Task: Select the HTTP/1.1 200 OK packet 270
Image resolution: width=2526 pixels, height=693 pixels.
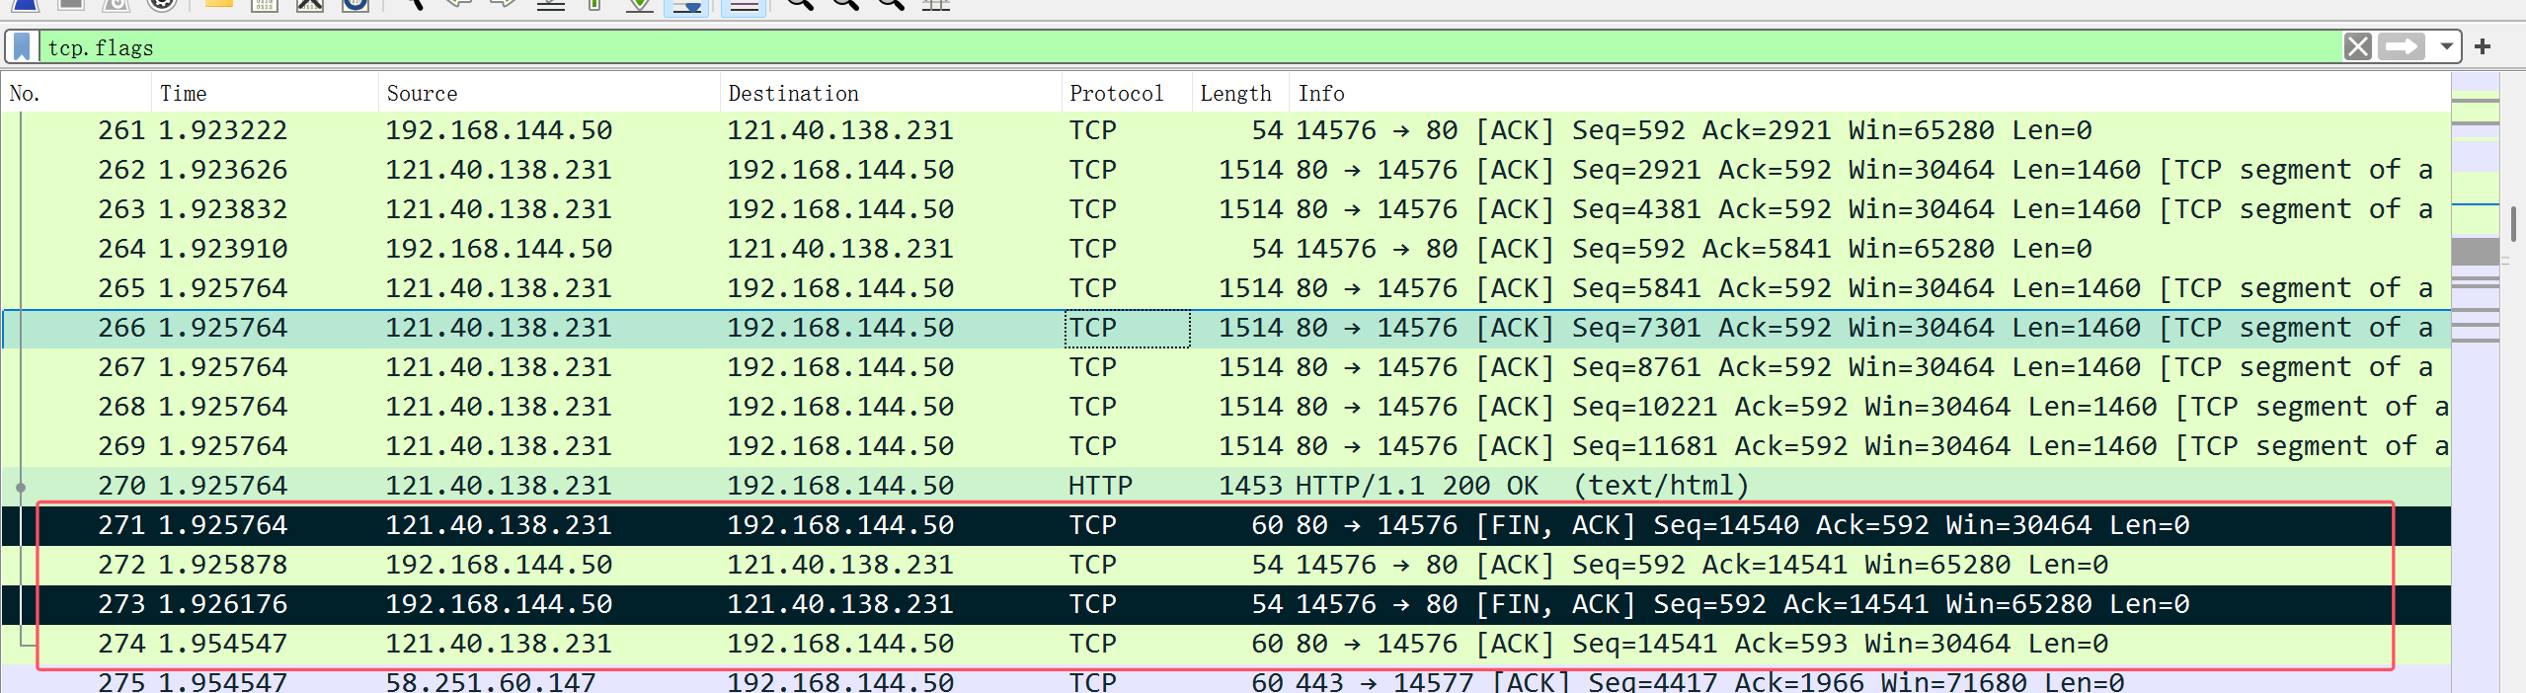Action: point(1225,486)
